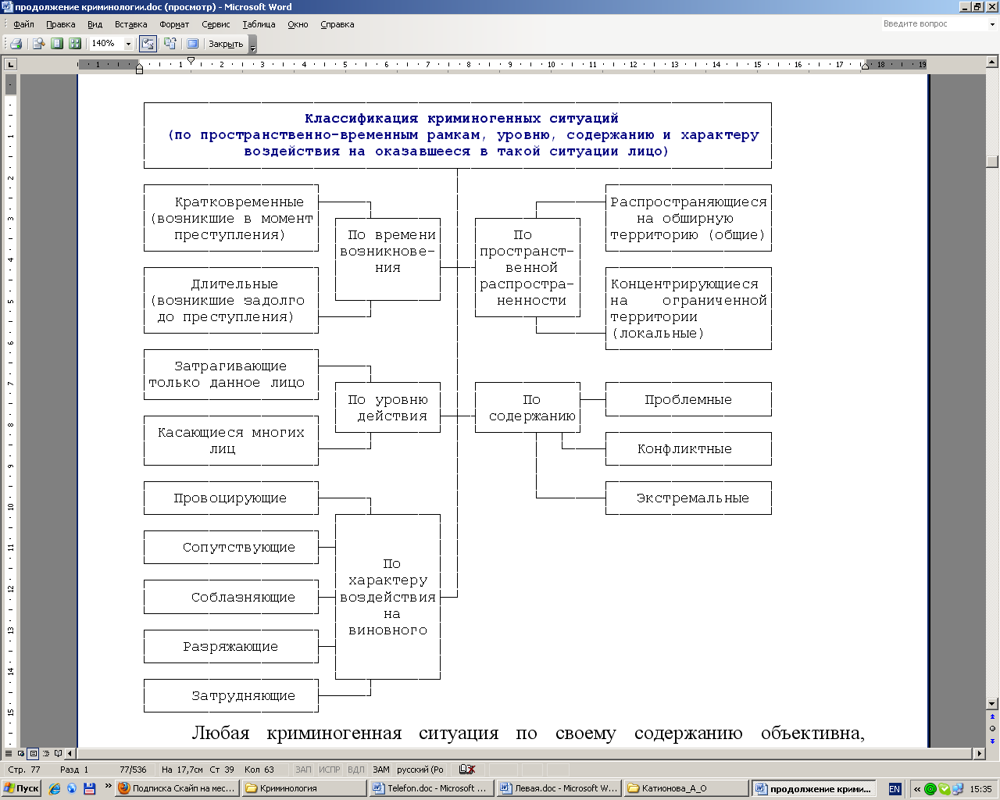Open the Формат menu
The height and width of the screenshot is (800, 1000).
pos(174,24)
